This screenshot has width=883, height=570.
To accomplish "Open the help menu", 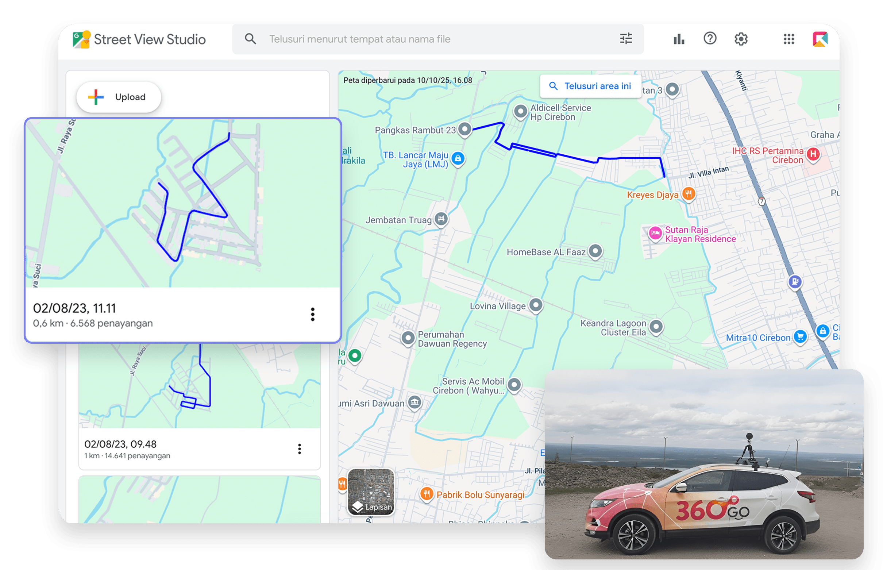I will click(710, 38).
